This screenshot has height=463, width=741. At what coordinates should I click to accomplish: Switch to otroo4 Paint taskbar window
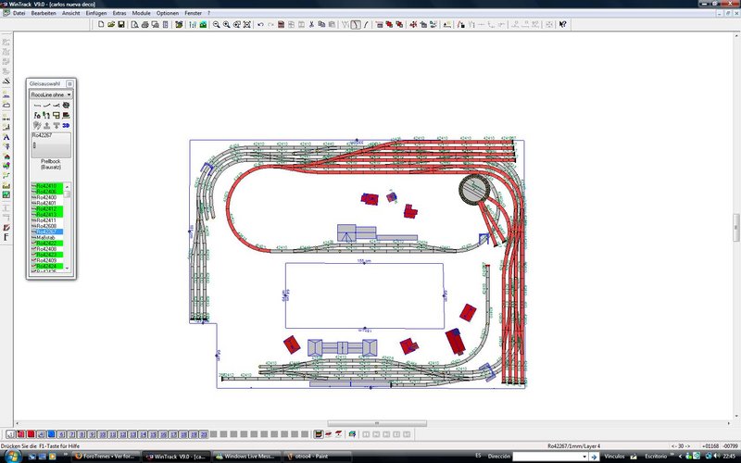[x=317, y=457]
